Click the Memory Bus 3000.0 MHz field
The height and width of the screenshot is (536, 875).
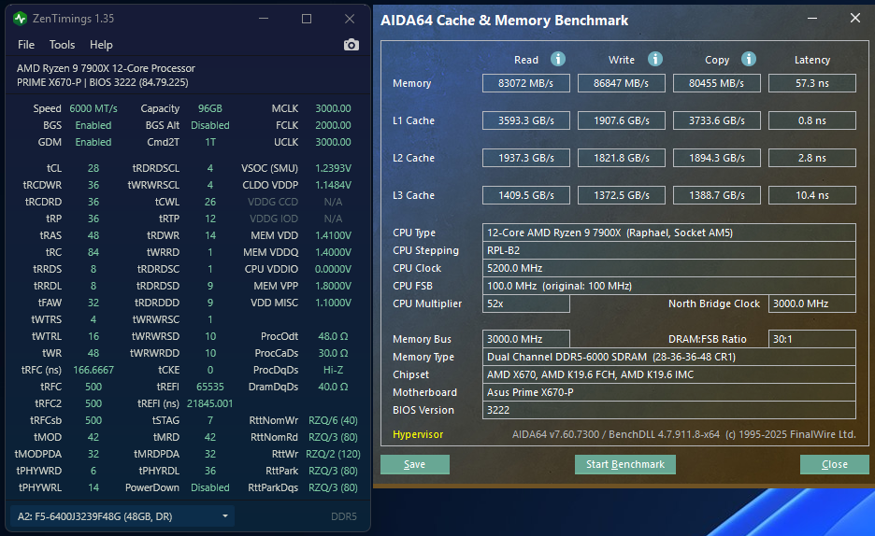coord(525,339)
